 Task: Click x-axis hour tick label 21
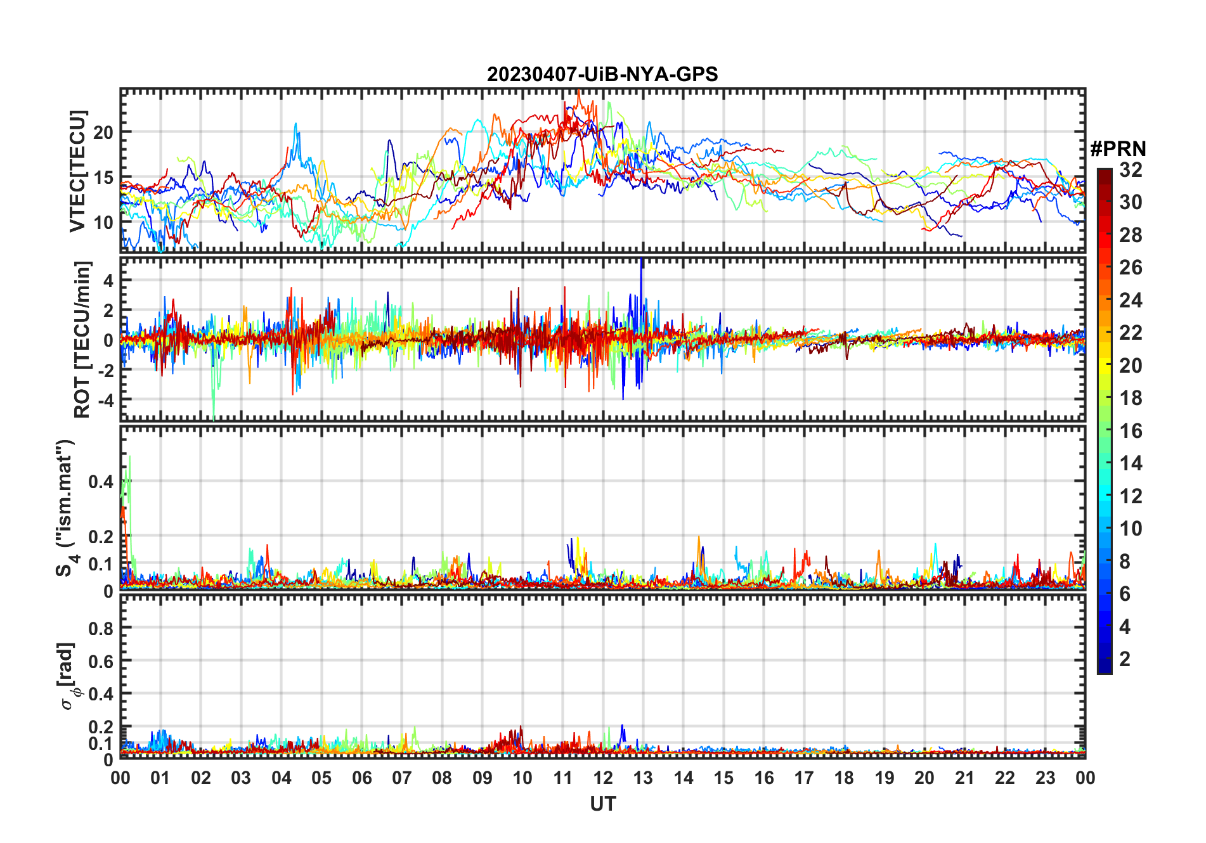click(x=965, y=778)
